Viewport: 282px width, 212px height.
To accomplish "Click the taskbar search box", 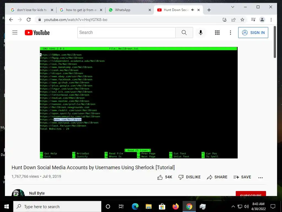I will pyautogui.click(x=57, y=206).
